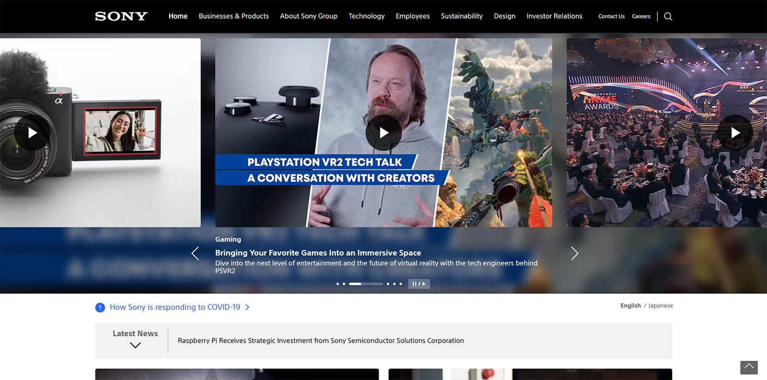Open 'How Sony is responding to COVID-19'
The width and height of the screenshot is (767, 380).
click(x=175, y=307)
